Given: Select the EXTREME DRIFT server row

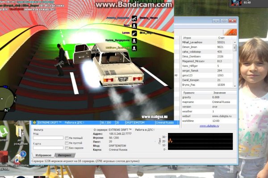Looking at the screenshot, I should pyautogui.click(x=105, y=122).
